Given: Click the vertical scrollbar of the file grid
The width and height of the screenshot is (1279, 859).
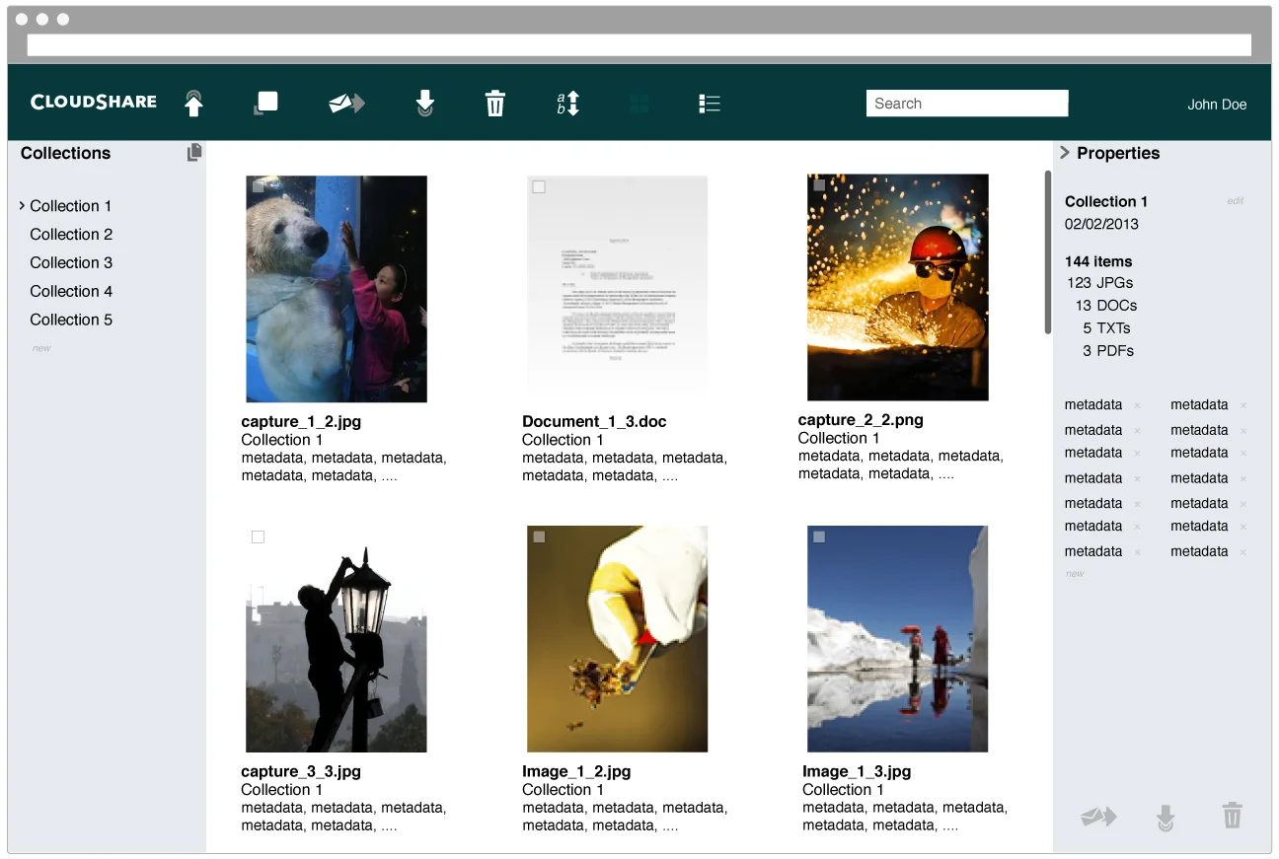Looking at the screenshot, I should click(x=1047, y=252).
